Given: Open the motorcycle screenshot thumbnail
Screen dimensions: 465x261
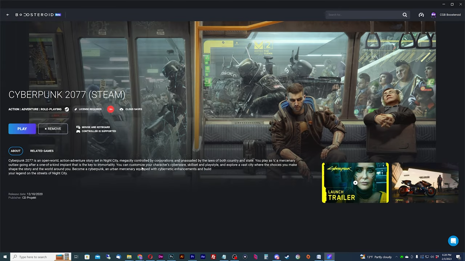Looking at the screenshot, I should coord(425,183).
